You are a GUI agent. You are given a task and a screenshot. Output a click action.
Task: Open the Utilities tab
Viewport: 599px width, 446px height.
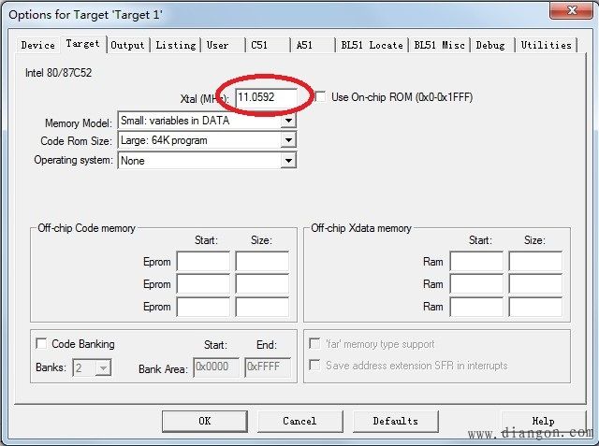point(546,45)
